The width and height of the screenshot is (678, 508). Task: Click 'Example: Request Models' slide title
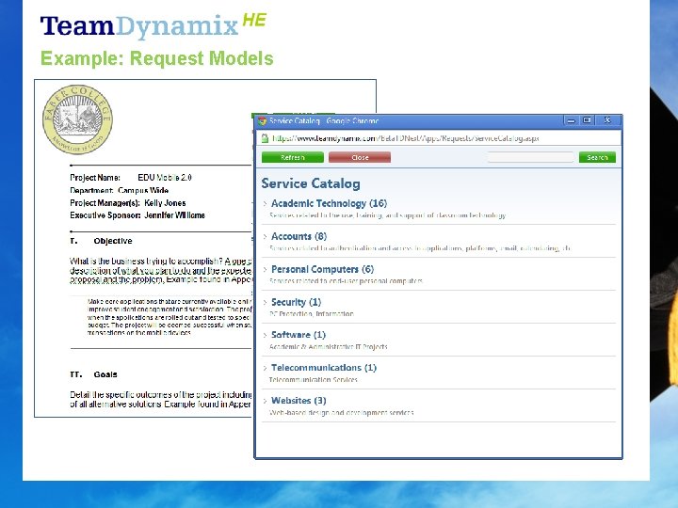[157, 58]
